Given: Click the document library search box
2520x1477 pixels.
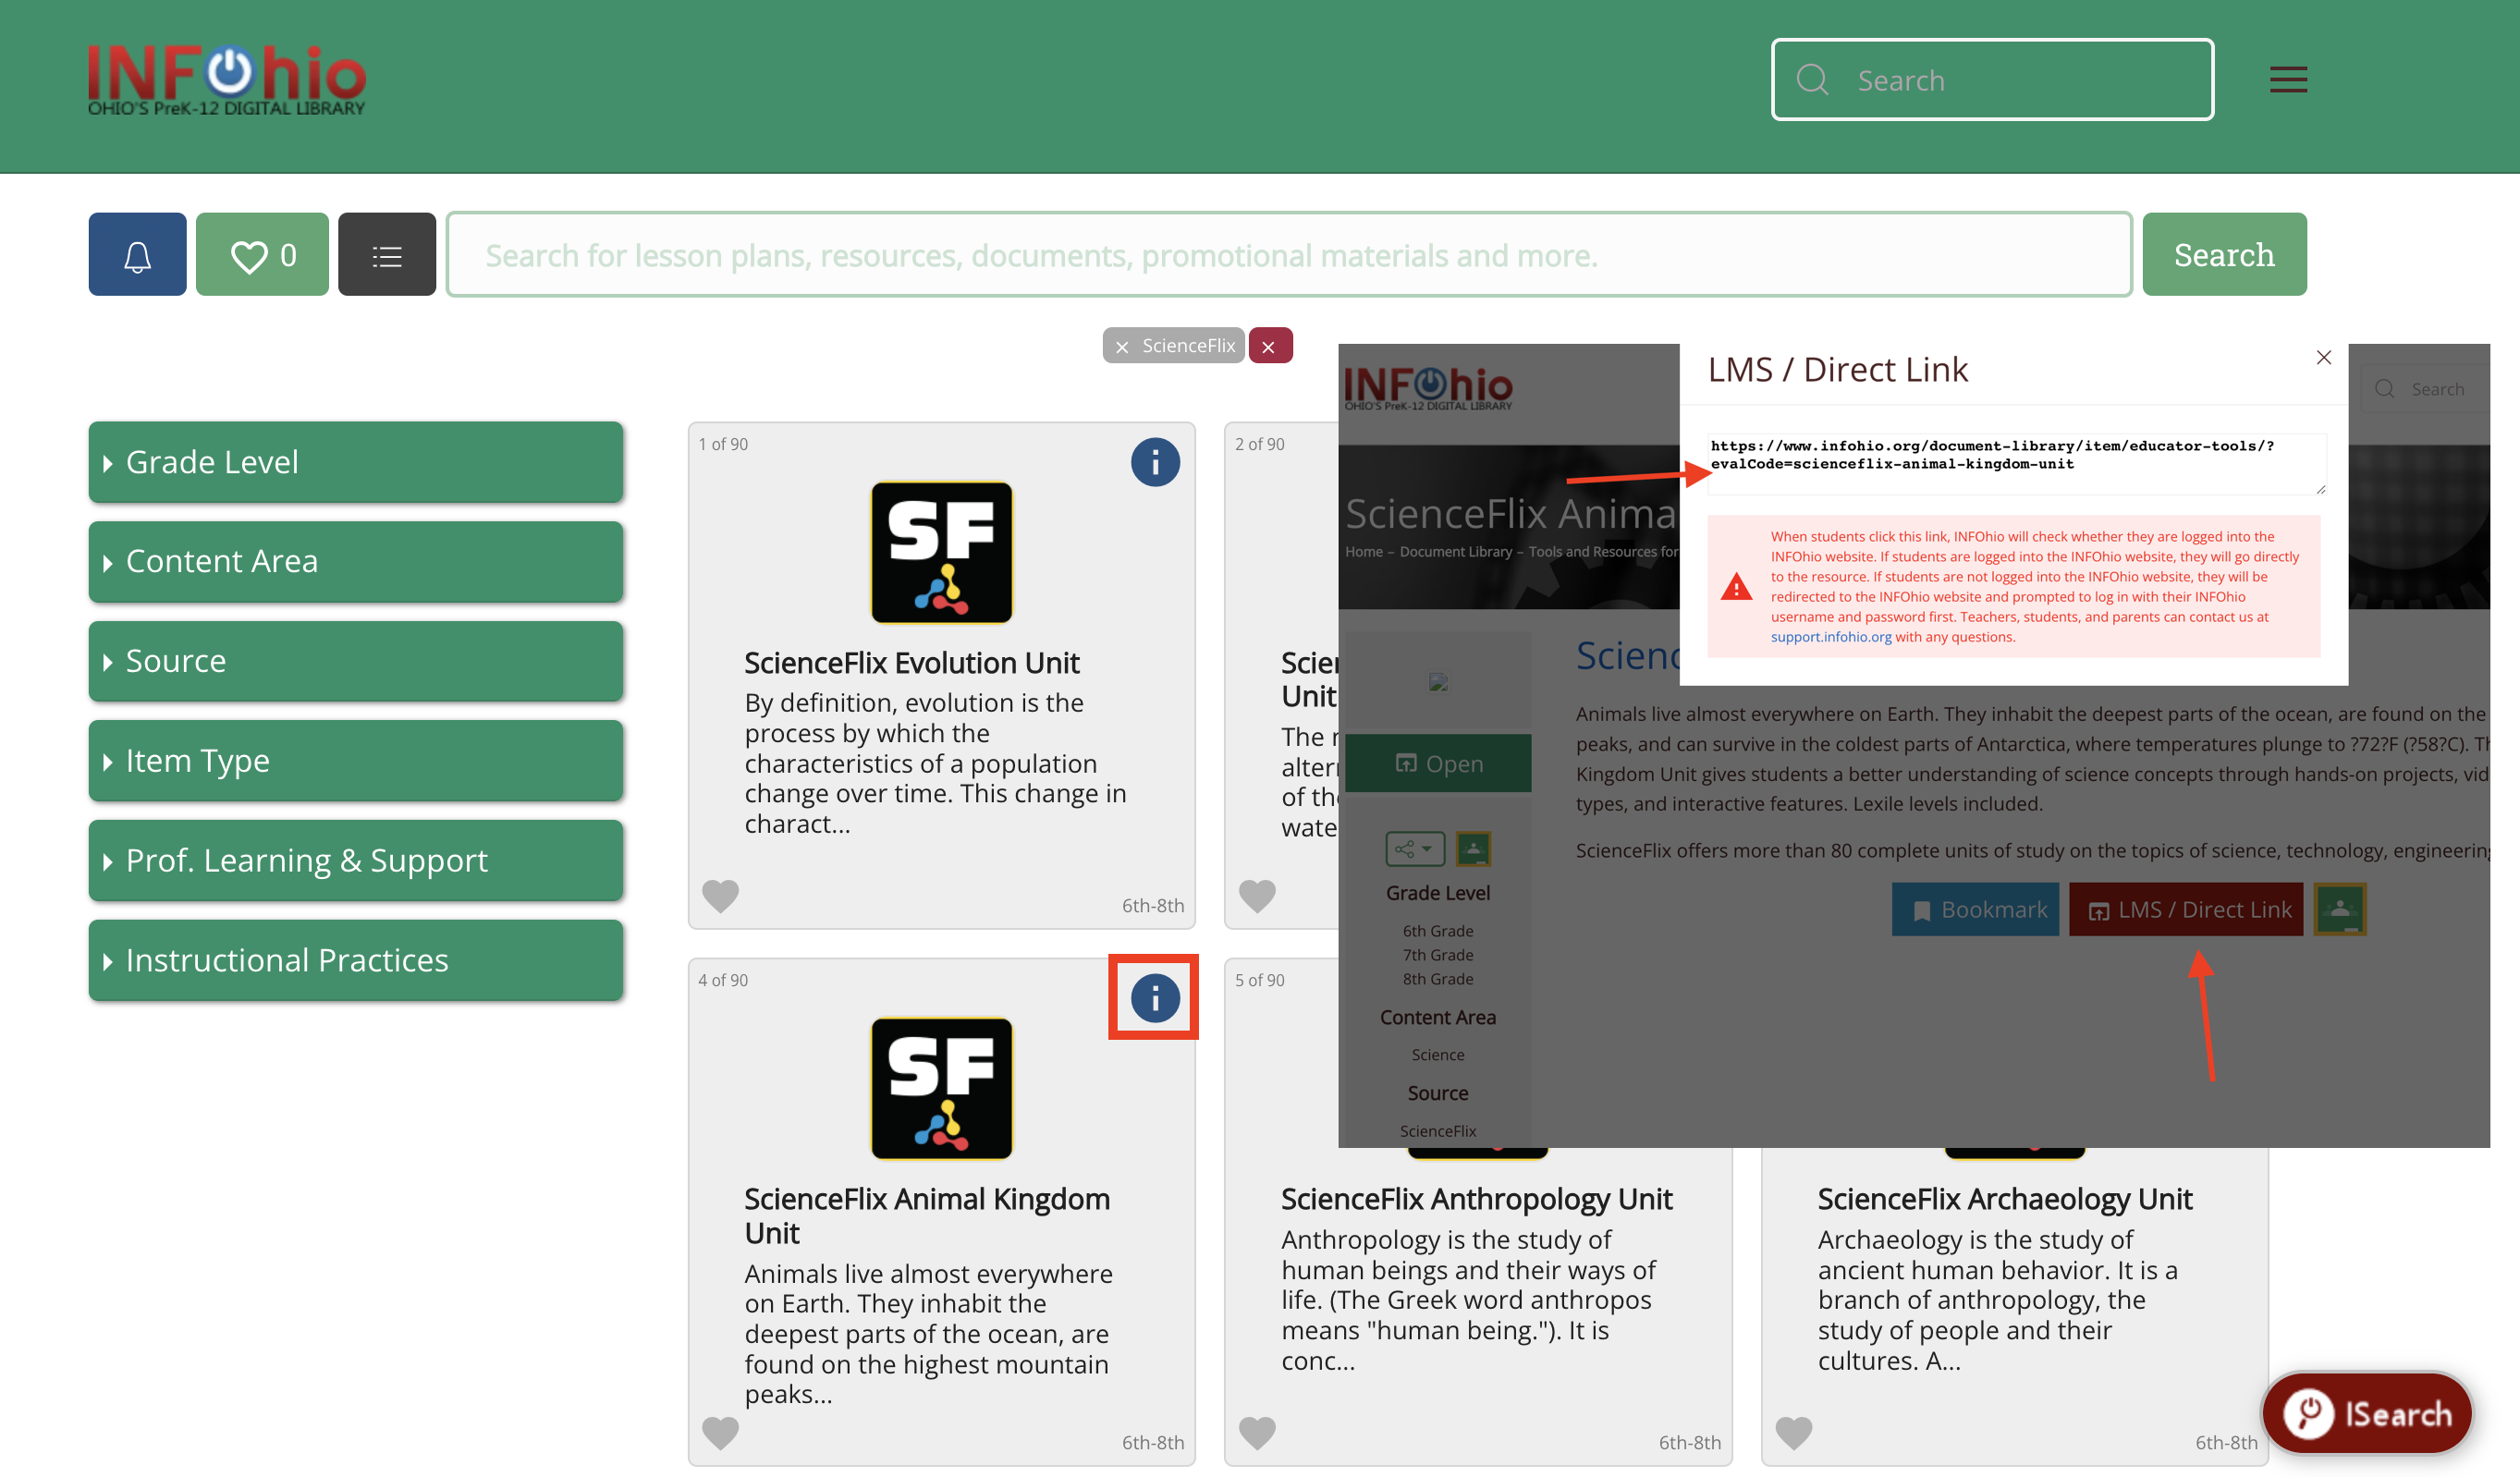Looking at the screenshot, I should click(1289, 255).
